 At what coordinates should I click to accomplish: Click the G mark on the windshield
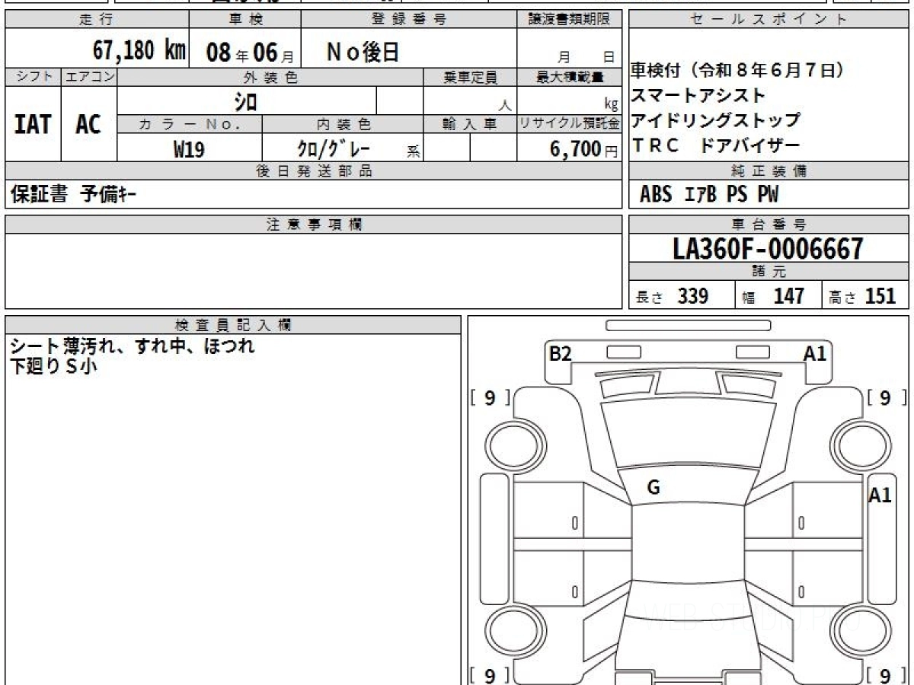click(x=654, y=489)
